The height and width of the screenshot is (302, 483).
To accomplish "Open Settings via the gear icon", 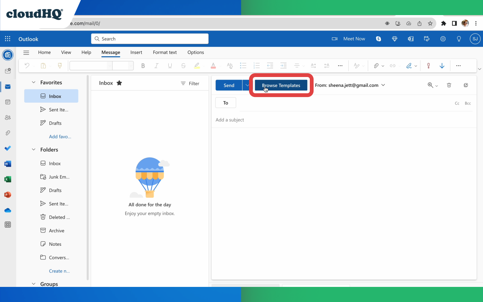I will (443, 39).
